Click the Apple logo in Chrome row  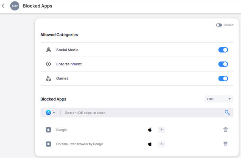150,144
